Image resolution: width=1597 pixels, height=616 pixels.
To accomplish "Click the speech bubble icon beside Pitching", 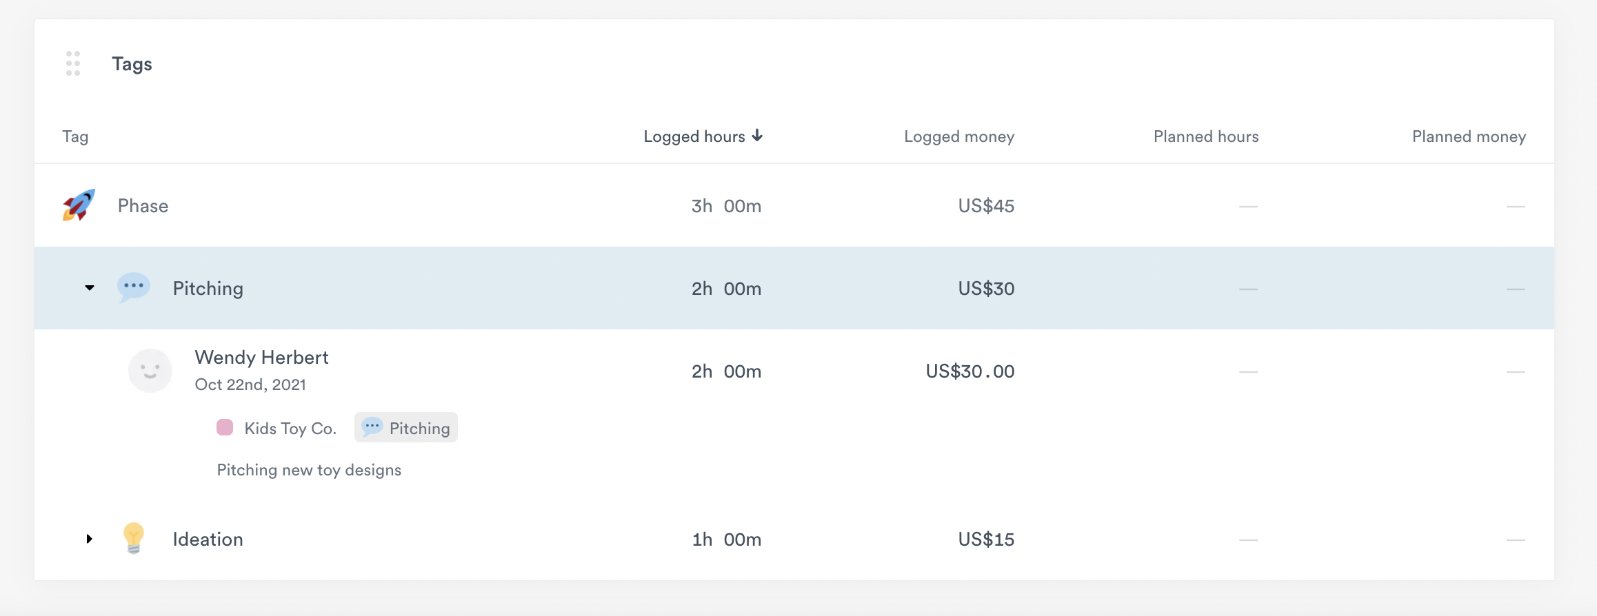I will [133, 287].
